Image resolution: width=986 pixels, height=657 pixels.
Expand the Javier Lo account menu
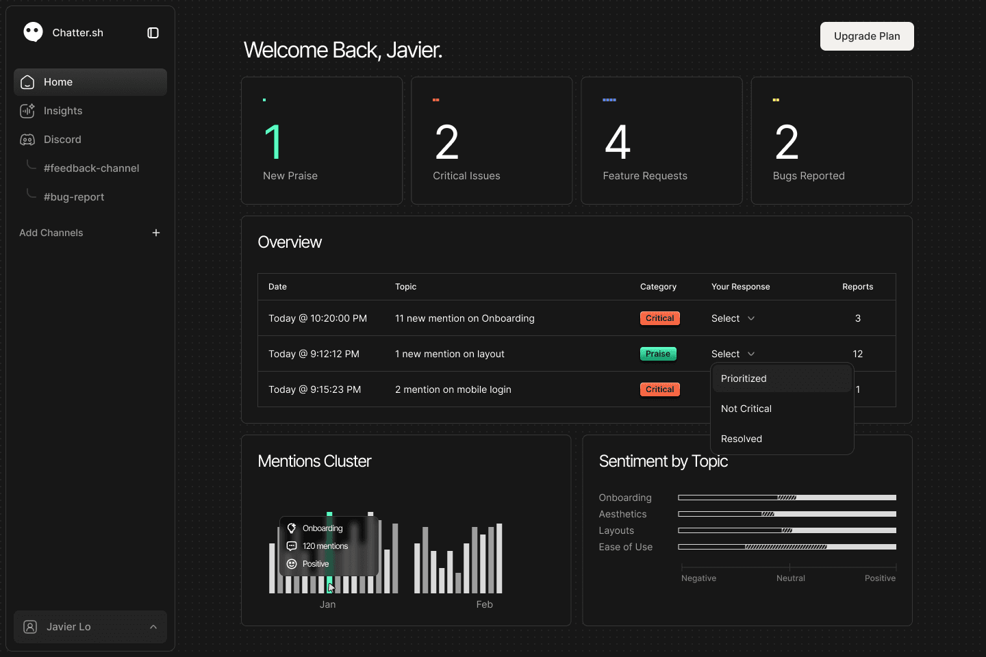[153, 627]
